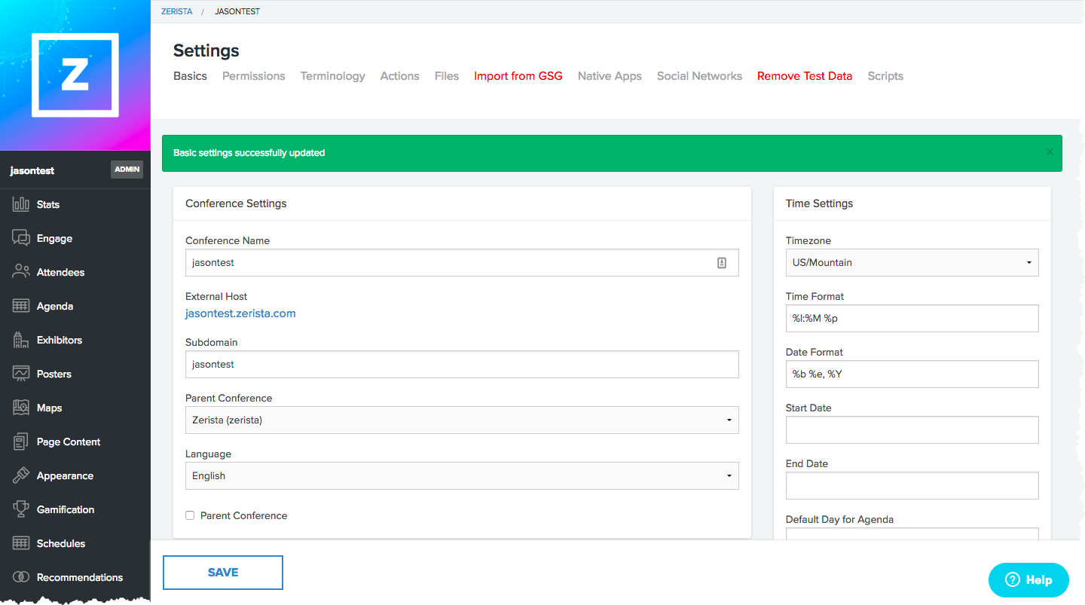Open Page Content label in sidebar
1085x605 pixels.
[x=69, y=442]
